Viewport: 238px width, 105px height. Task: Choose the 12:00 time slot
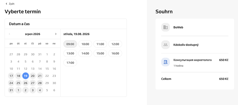point(115,44)
